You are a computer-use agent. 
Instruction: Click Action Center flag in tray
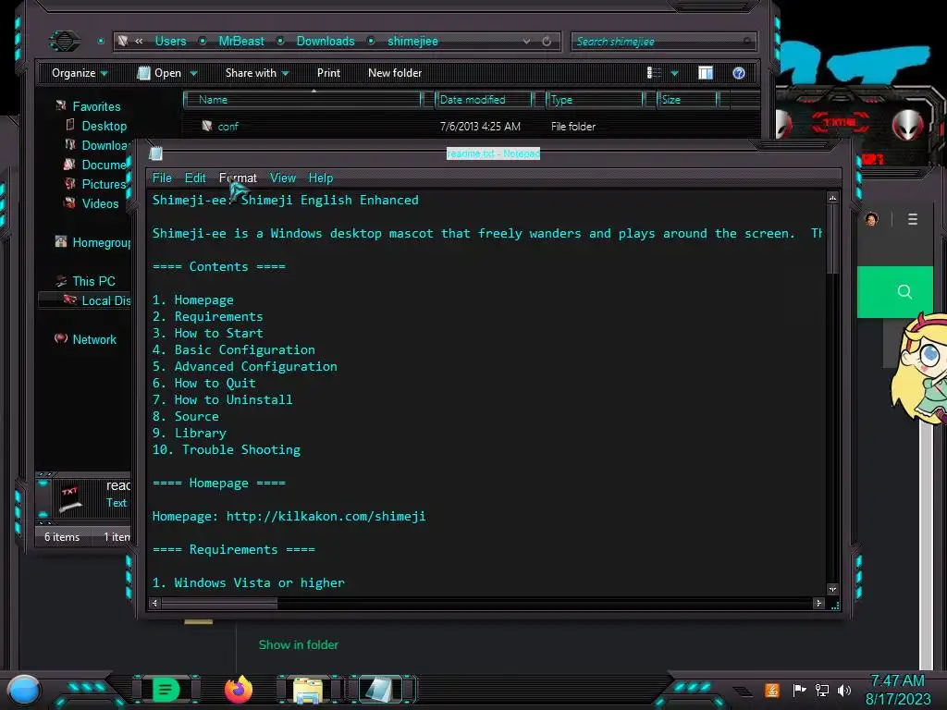coord(799,690)
